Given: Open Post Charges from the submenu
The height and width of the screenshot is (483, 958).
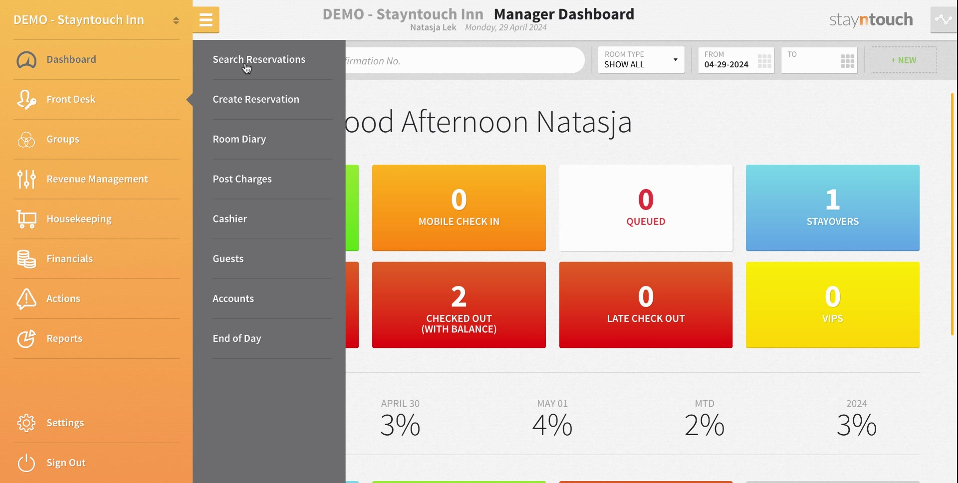Looking at the screenshot, I should coord(242,179).
